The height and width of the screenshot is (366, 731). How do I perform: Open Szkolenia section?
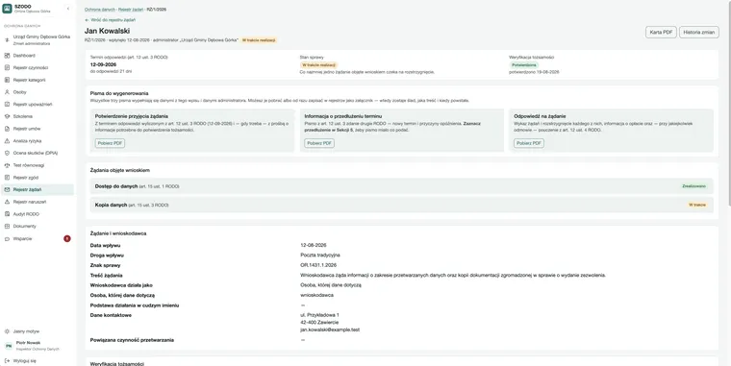click(x=38, y=116)
